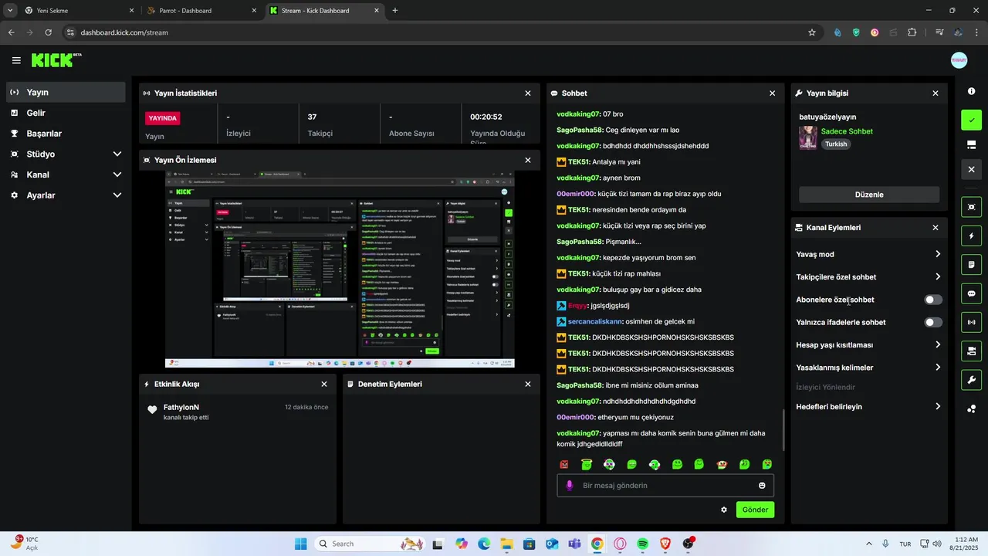Insert the halo angel emote
The height and width of the screenshot is (556, 988).
coord(587,464)
